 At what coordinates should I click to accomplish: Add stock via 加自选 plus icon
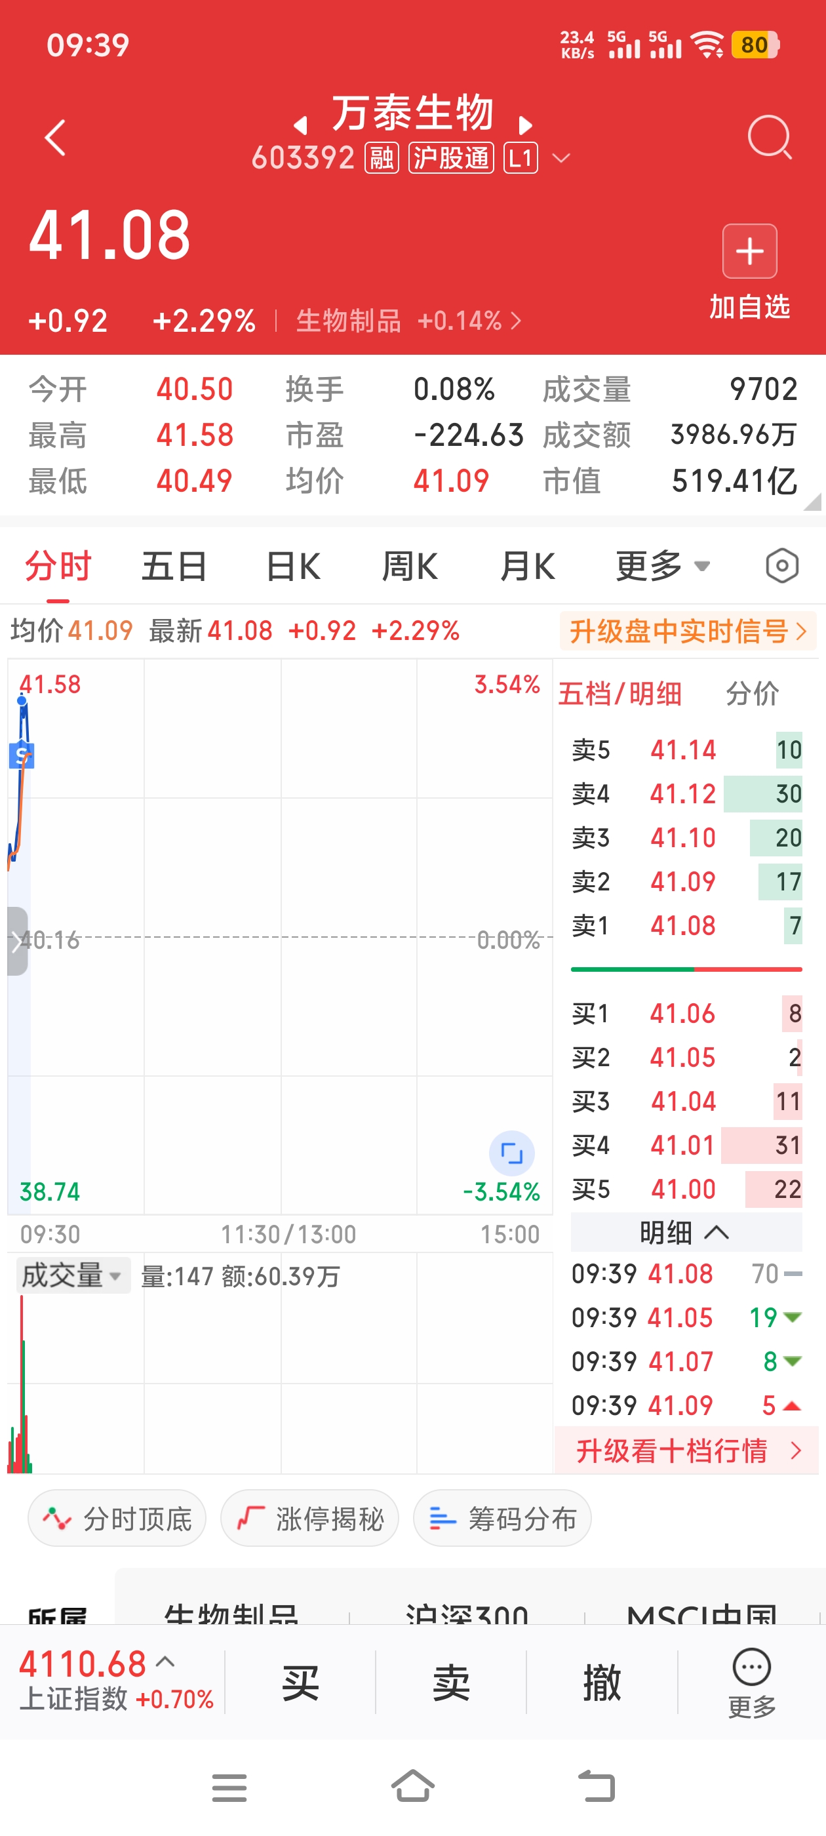749,251
